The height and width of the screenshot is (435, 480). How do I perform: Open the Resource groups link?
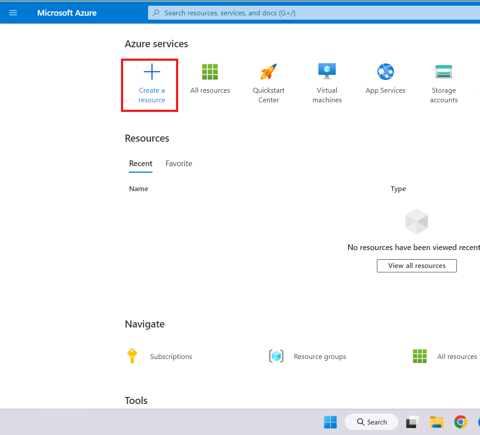(320, 357)
